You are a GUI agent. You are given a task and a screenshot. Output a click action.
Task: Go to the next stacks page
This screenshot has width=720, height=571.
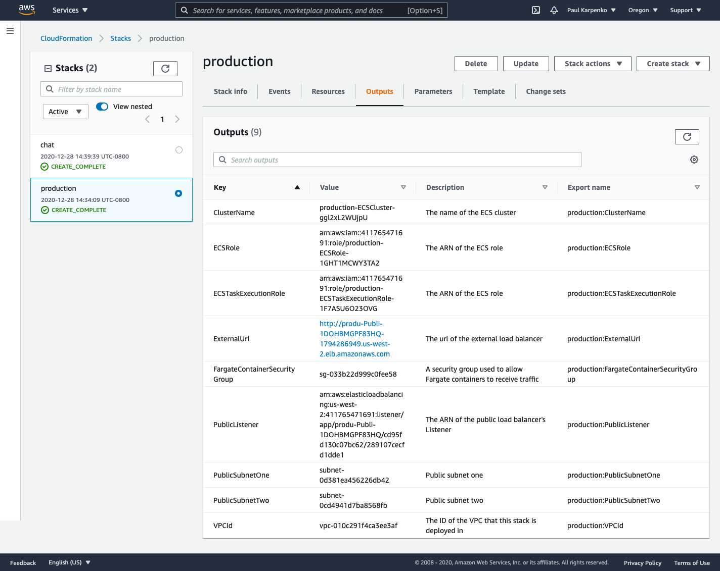[177, 119]
